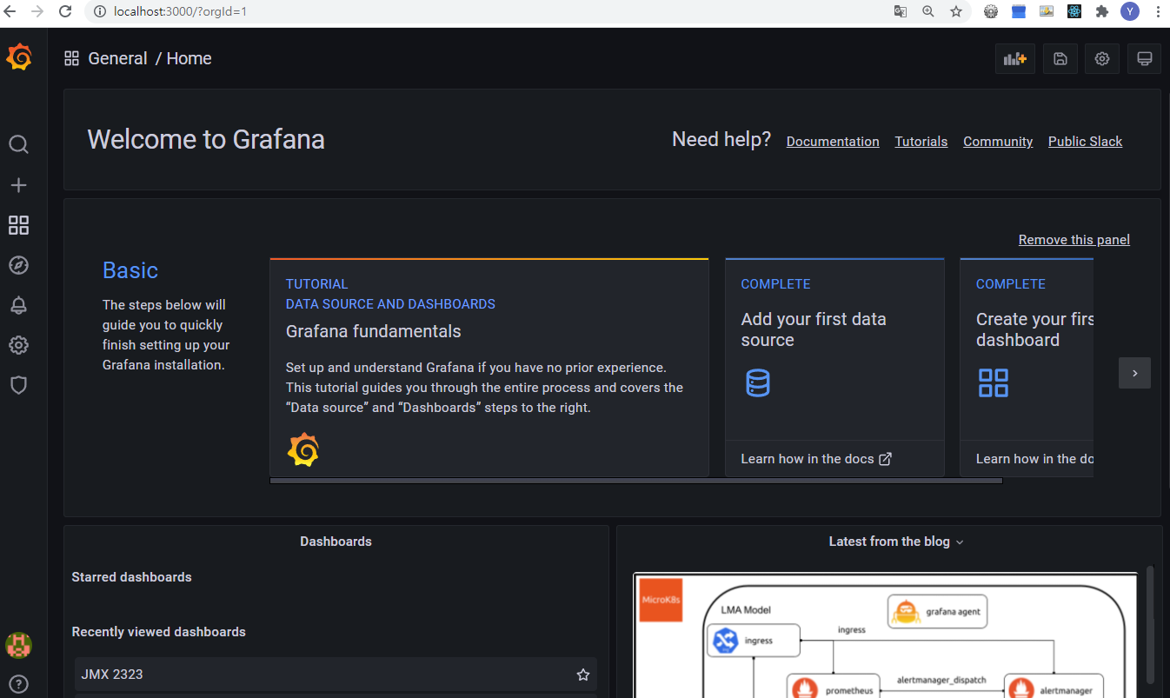Click next arrow to scroll setup cards
Image resolution: width=1170 pixels, height=698 pixels.
(x=1134, y=373)
